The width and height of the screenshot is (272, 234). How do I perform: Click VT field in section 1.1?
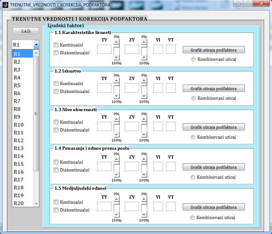[x=171, y=49]
